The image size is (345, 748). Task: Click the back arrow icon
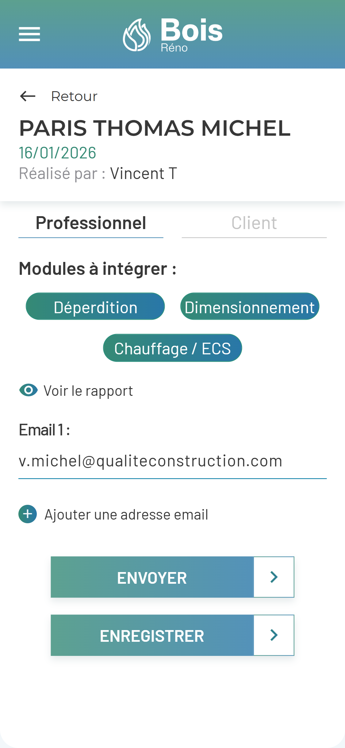(x=28, y=96)
